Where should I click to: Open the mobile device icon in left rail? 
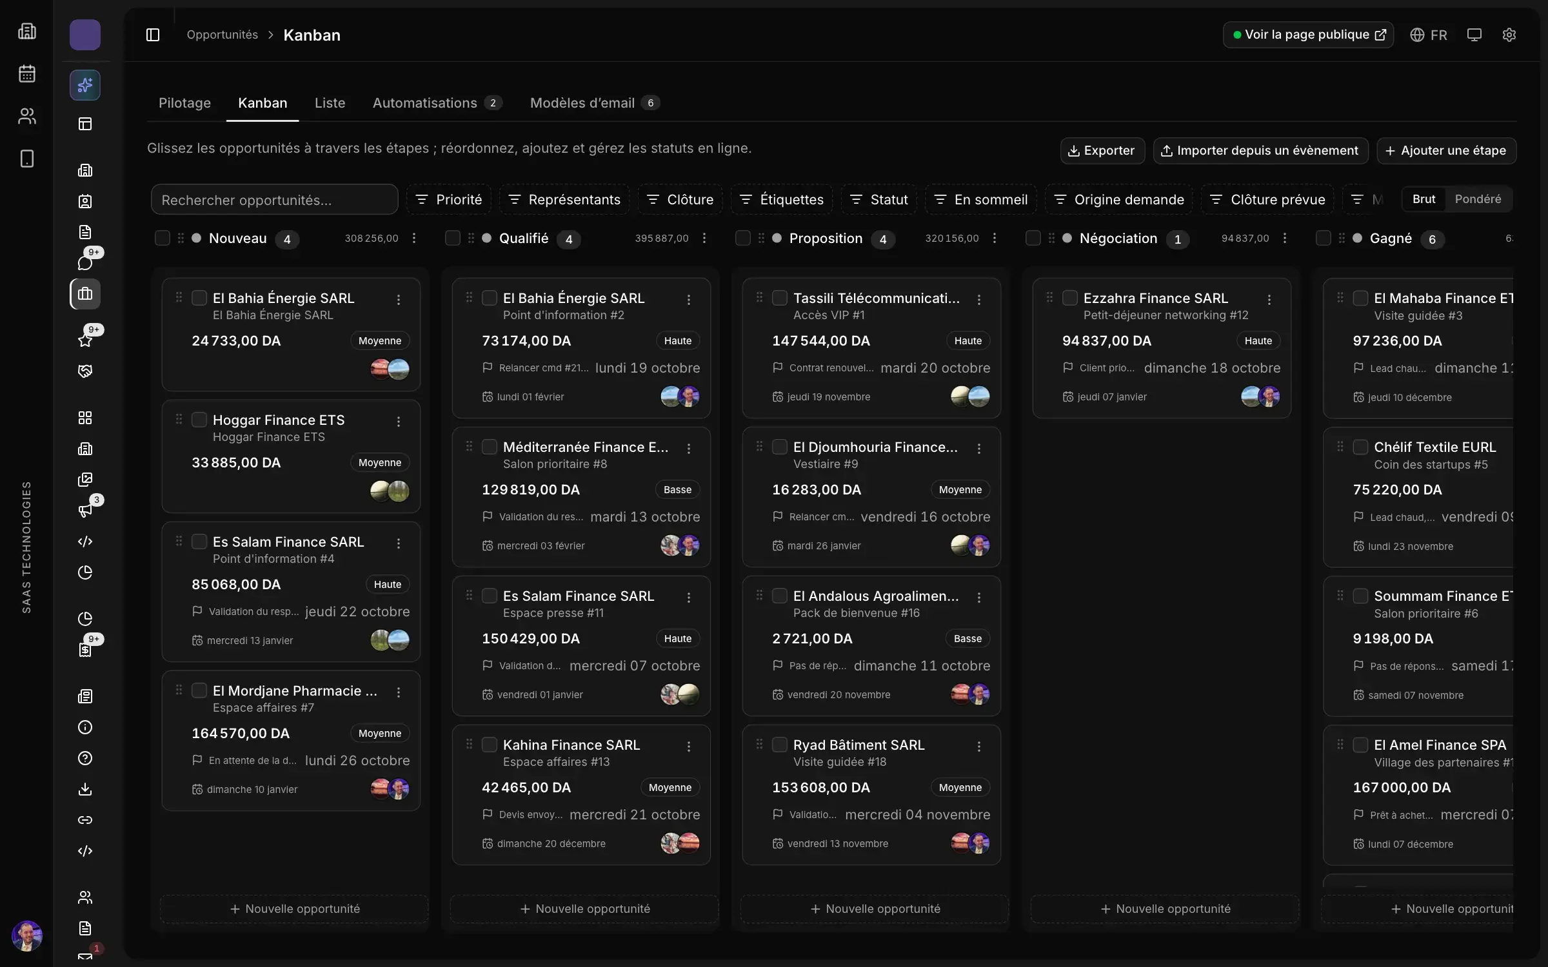click(x=27, y=159)
